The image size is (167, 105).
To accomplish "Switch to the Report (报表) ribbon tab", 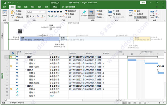I will (26, 7).
